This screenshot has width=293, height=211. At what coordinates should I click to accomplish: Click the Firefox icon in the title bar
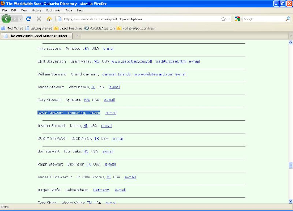pos(3,3)
